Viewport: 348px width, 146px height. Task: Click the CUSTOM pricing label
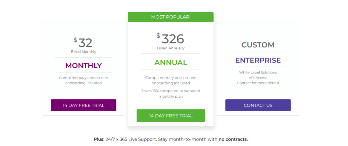coord(258,45)
